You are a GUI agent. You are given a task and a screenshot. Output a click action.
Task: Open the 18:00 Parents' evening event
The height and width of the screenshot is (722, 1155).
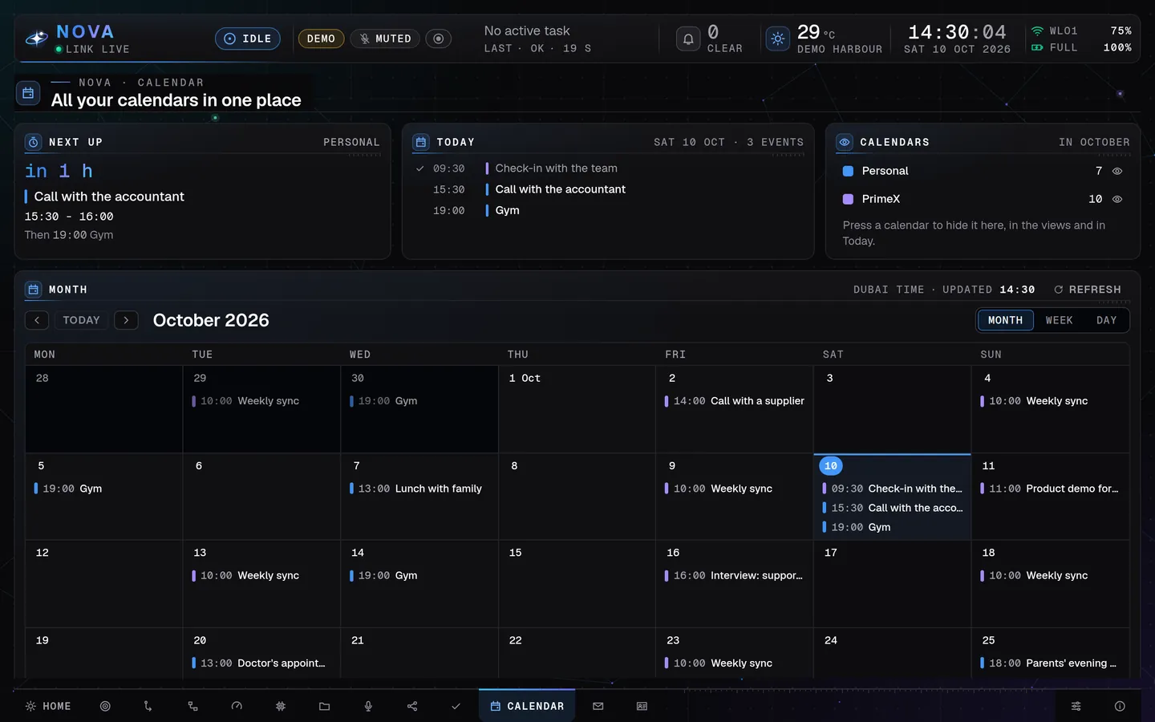click(1050, 663)
